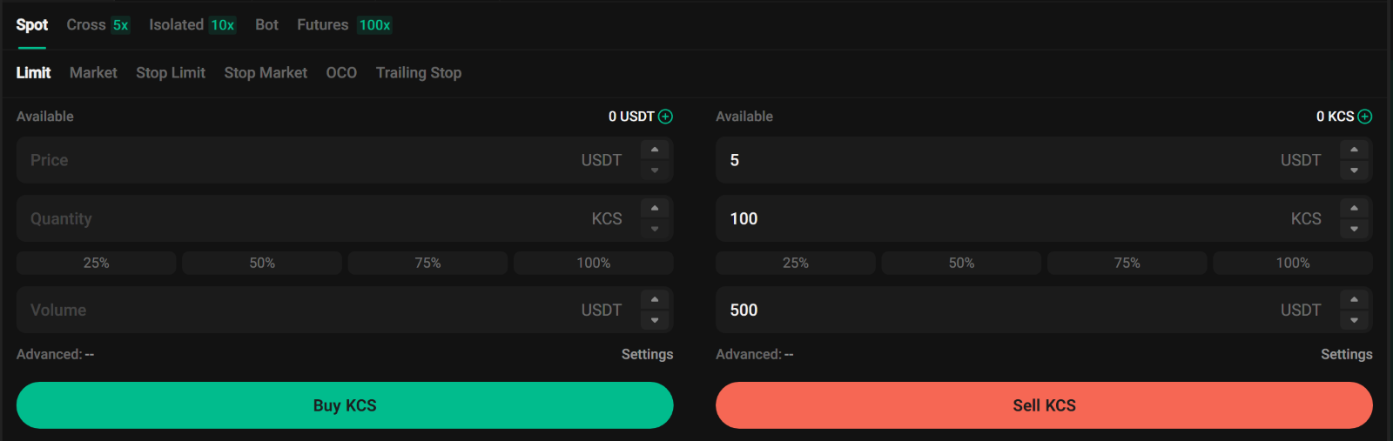
Task: Increase buy Price with up arrow
Action: tap(655, 150)
